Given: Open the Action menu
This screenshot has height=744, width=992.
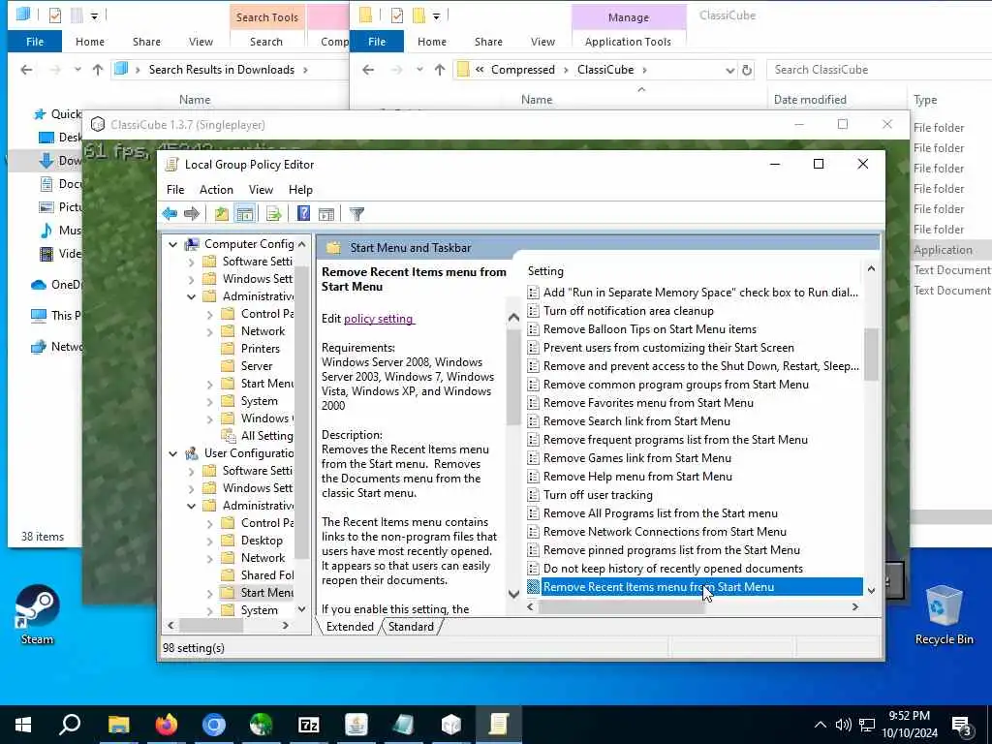Looking at the screenshot, I should [216, 190].
